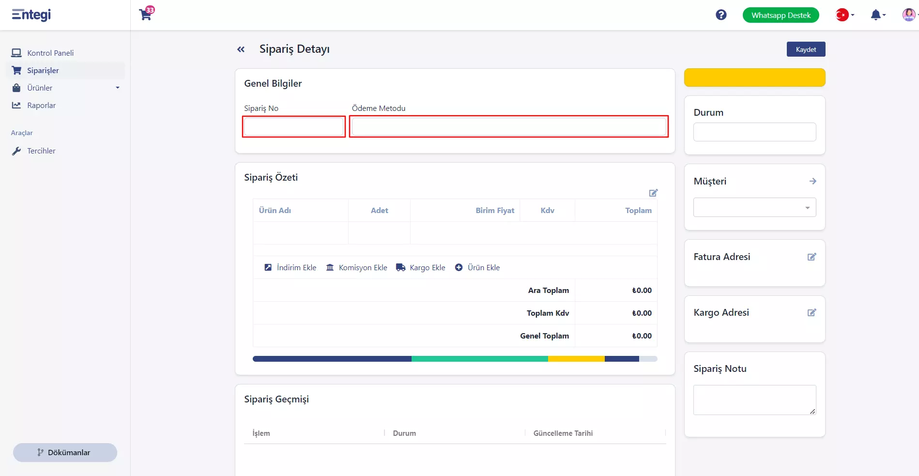Image resolution: width=919 pixels, height=476 pixels.
Task: Open Siparişler in the sidebar
Action: 65,70
